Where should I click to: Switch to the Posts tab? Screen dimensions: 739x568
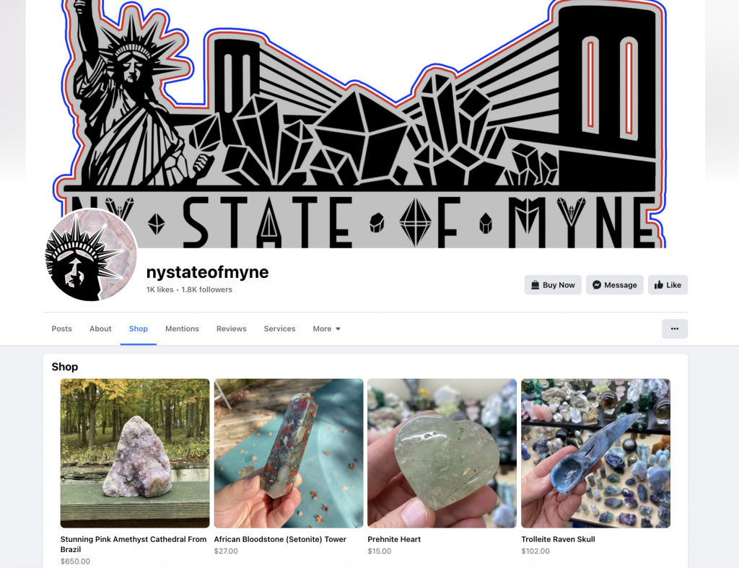[x=62, y=328]
